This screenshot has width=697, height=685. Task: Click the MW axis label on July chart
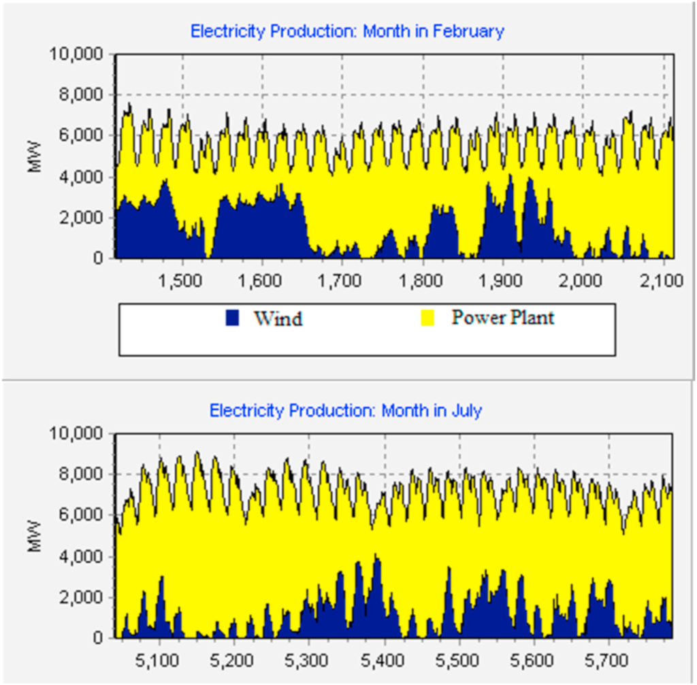(35, 536)
